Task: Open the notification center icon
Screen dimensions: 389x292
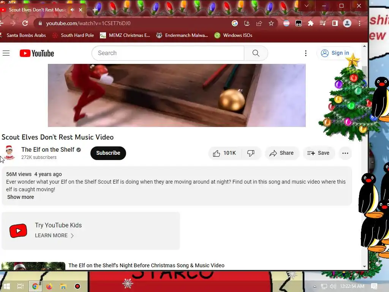Action: coord(374,286)
